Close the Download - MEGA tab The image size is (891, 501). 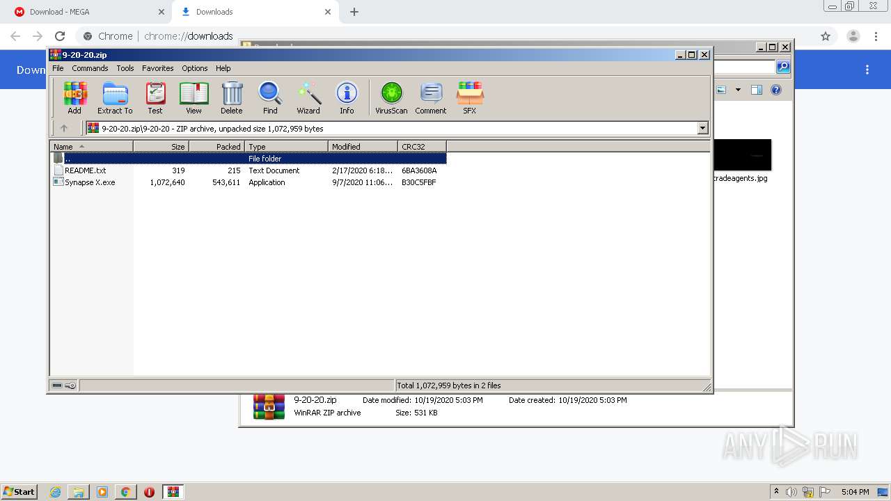[161, 12]
